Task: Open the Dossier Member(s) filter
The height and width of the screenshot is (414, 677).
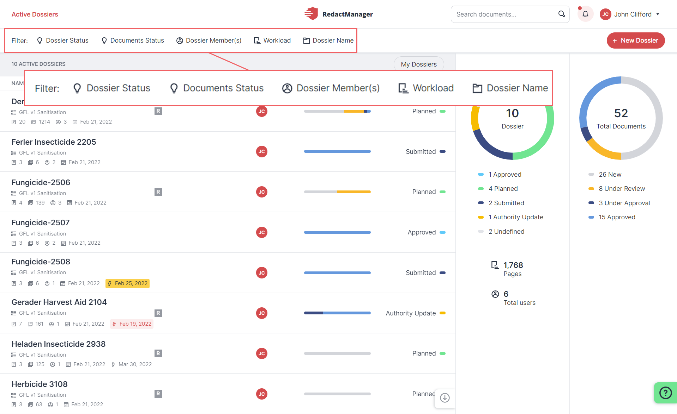Action: (209, 40)
